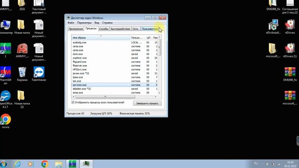
Task: Launch Google Chrome from the taskbar
Action: click(x=45, y=164)
